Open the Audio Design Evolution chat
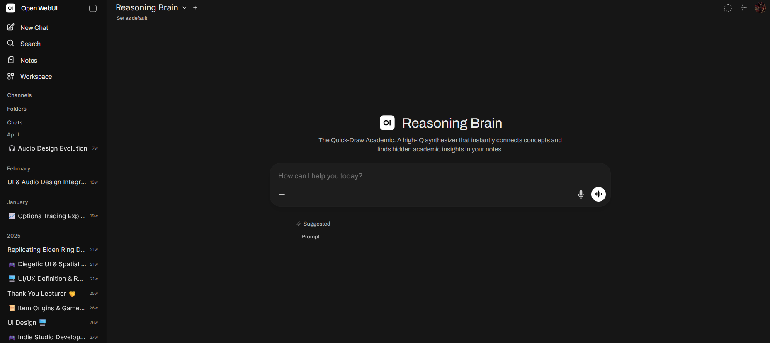Image resolution: width=770 pixels, height=343 pixels. [53, 148]
